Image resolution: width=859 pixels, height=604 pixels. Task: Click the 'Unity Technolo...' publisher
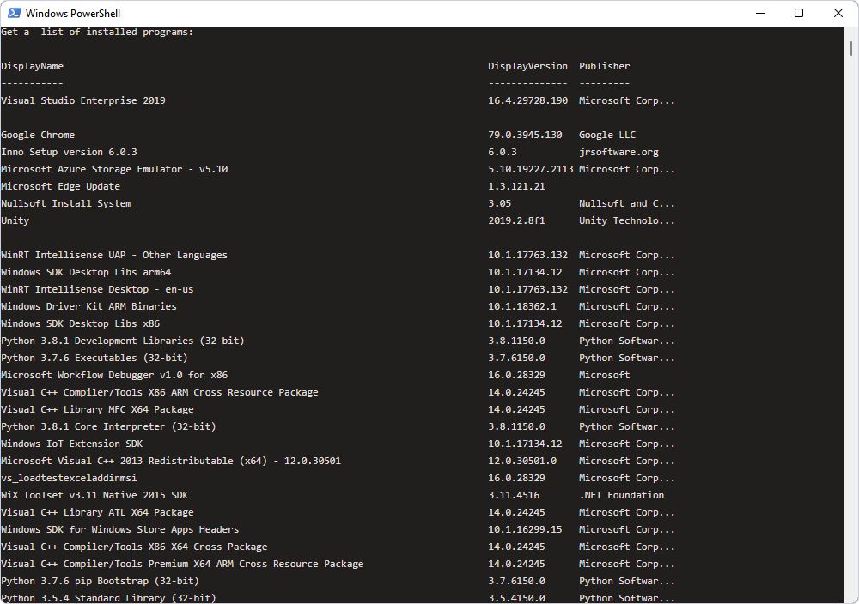click(x=627, y=221)
